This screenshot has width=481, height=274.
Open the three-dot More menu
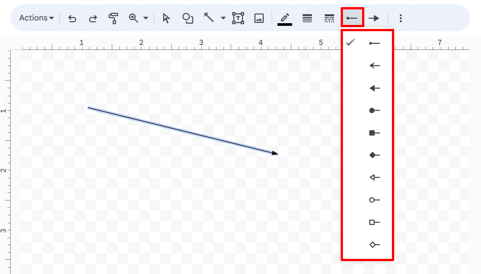(x=401, y=18)
